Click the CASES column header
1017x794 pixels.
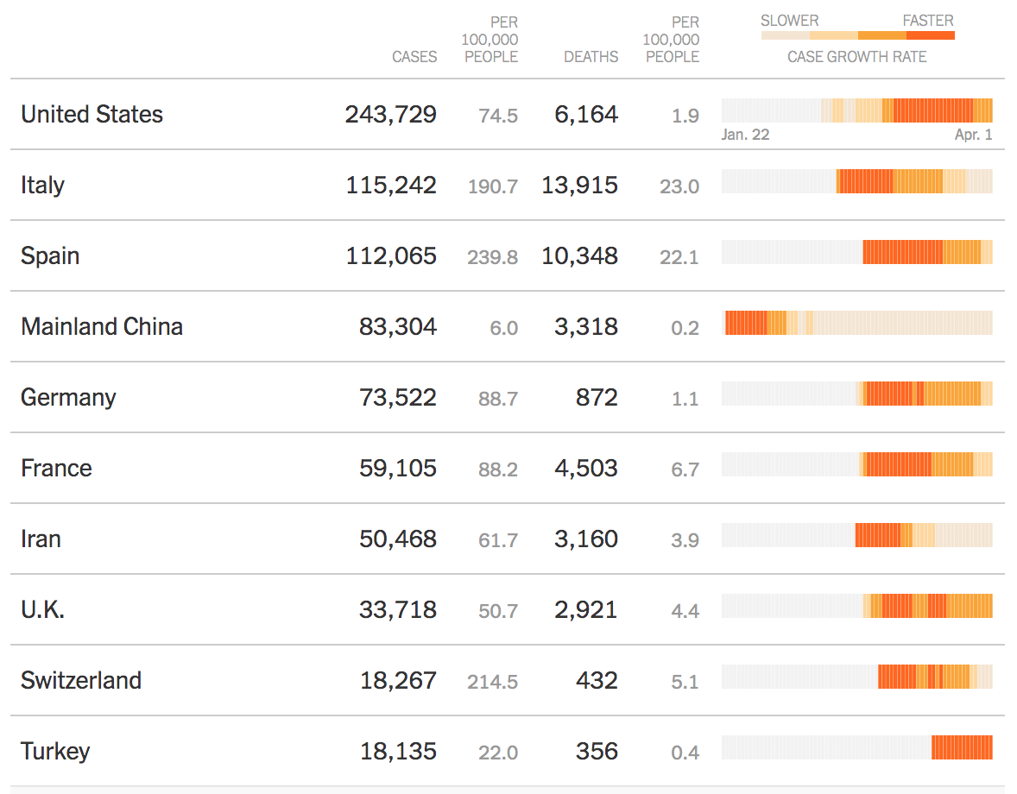point(414,57)
